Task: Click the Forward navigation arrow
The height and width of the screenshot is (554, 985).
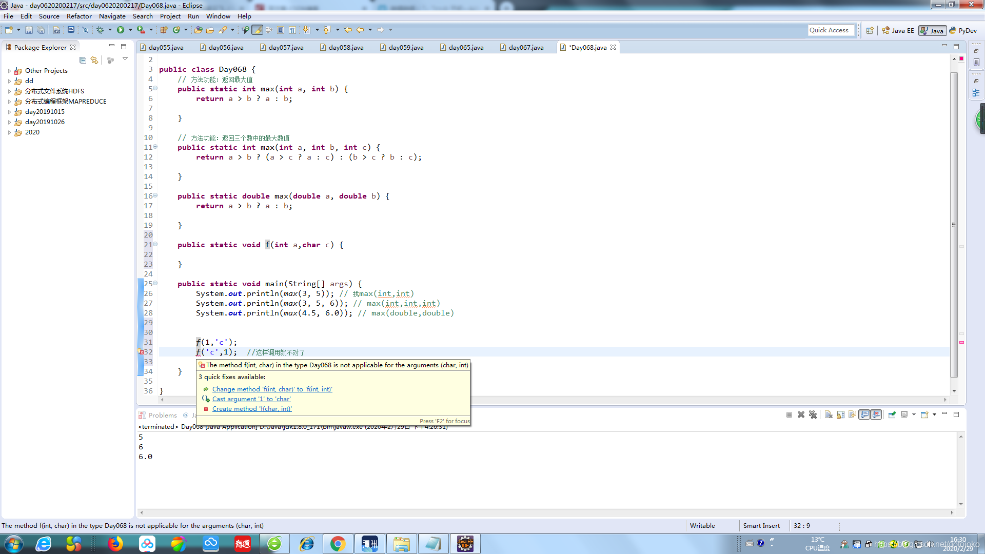Action: pos(381,30)
